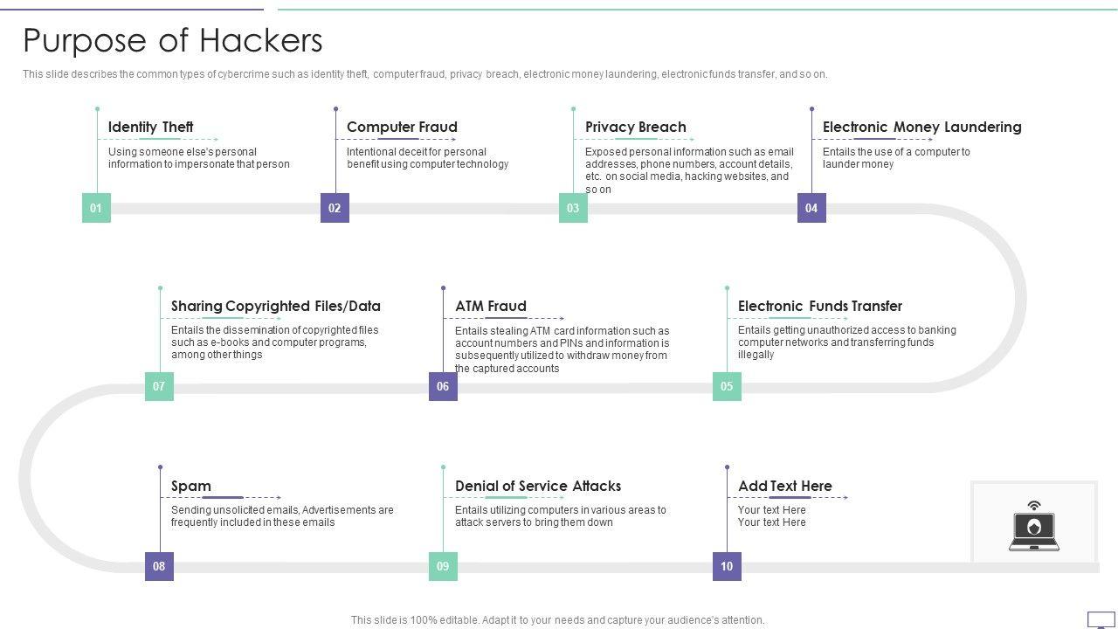Viewport: 1118px width, 629px height.
Task: Select the ATM Fraud heading
Action: (x=490, y=306)
